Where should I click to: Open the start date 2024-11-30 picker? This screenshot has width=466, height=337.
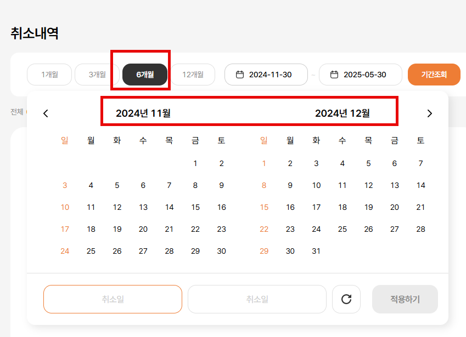tap(270, 75)
